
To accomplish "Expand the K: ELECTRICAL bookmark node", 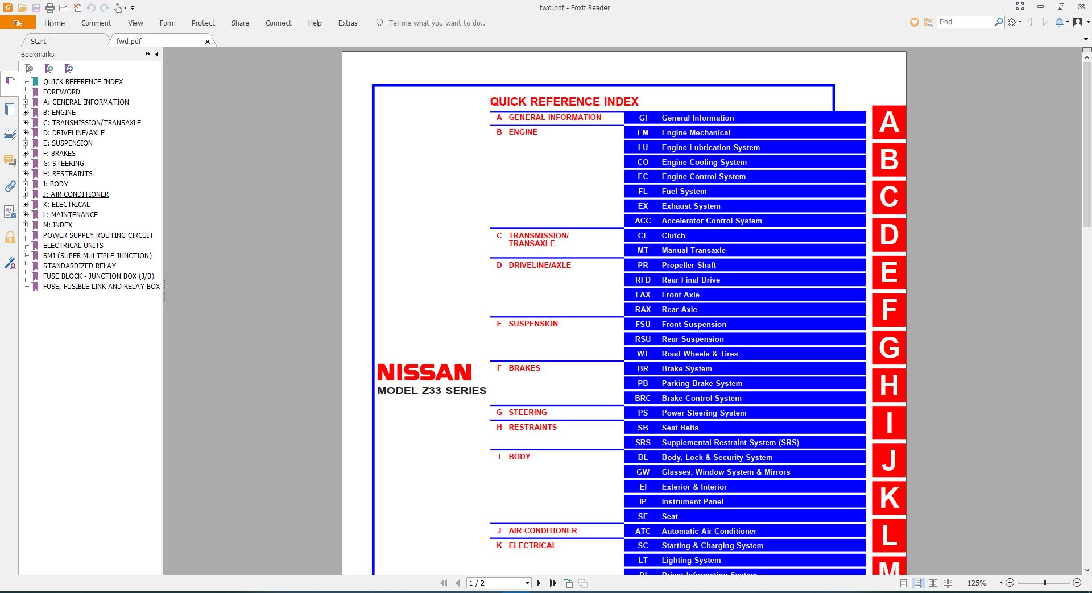I will pyautogui.click(x=26, y=205).
